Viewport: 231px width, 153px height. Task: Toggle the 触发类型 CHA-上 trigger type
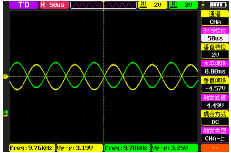point(215,135)
